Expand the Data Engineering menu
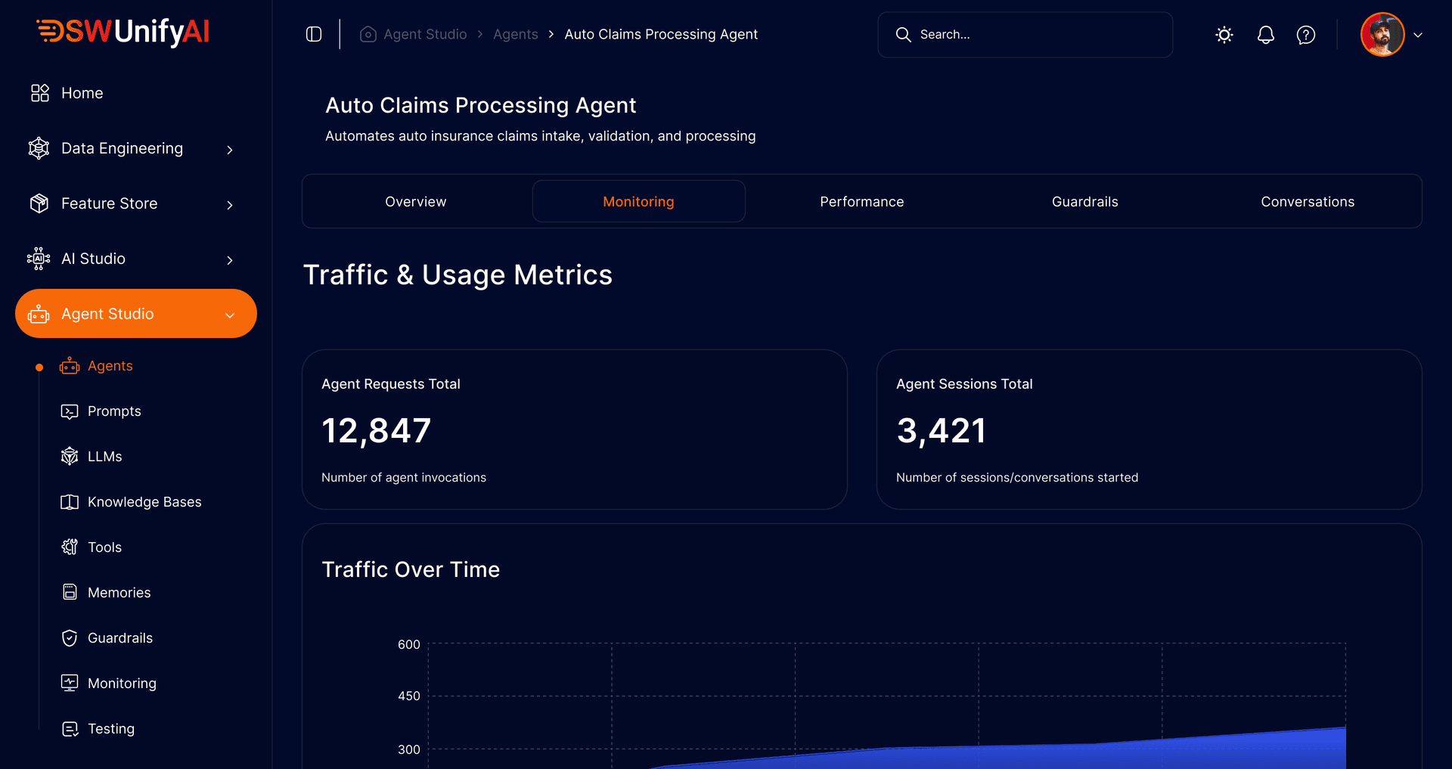This screenshot has width=1452, height=769. pyautogui.click(x=229, y=150)
